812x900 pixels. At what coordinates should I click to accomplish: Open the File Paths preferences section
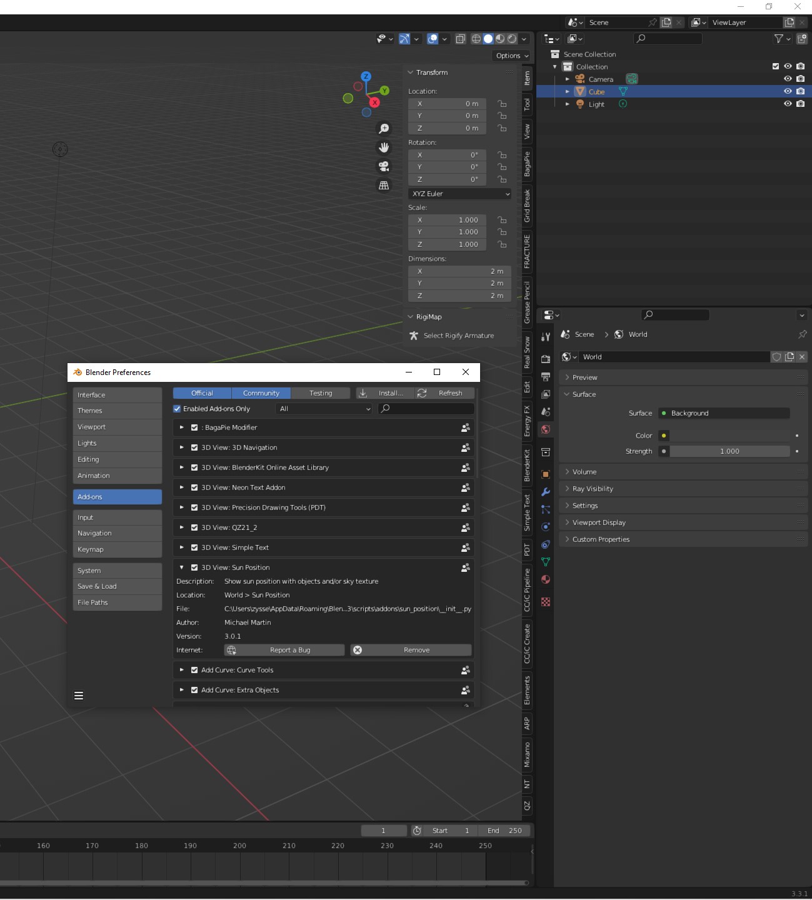(118, 602)
